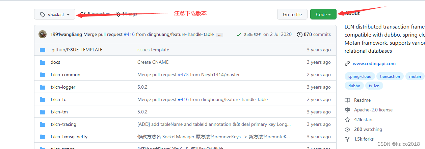Viewport: 425px width, 149px height.
Task: Open commit 8b0e52f
Action: pyautogui.click(x=252, y=35)
